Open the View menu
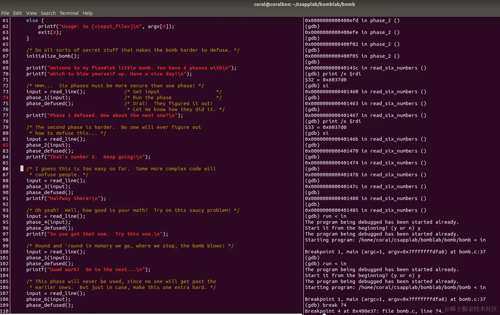 tap(32, 13)
